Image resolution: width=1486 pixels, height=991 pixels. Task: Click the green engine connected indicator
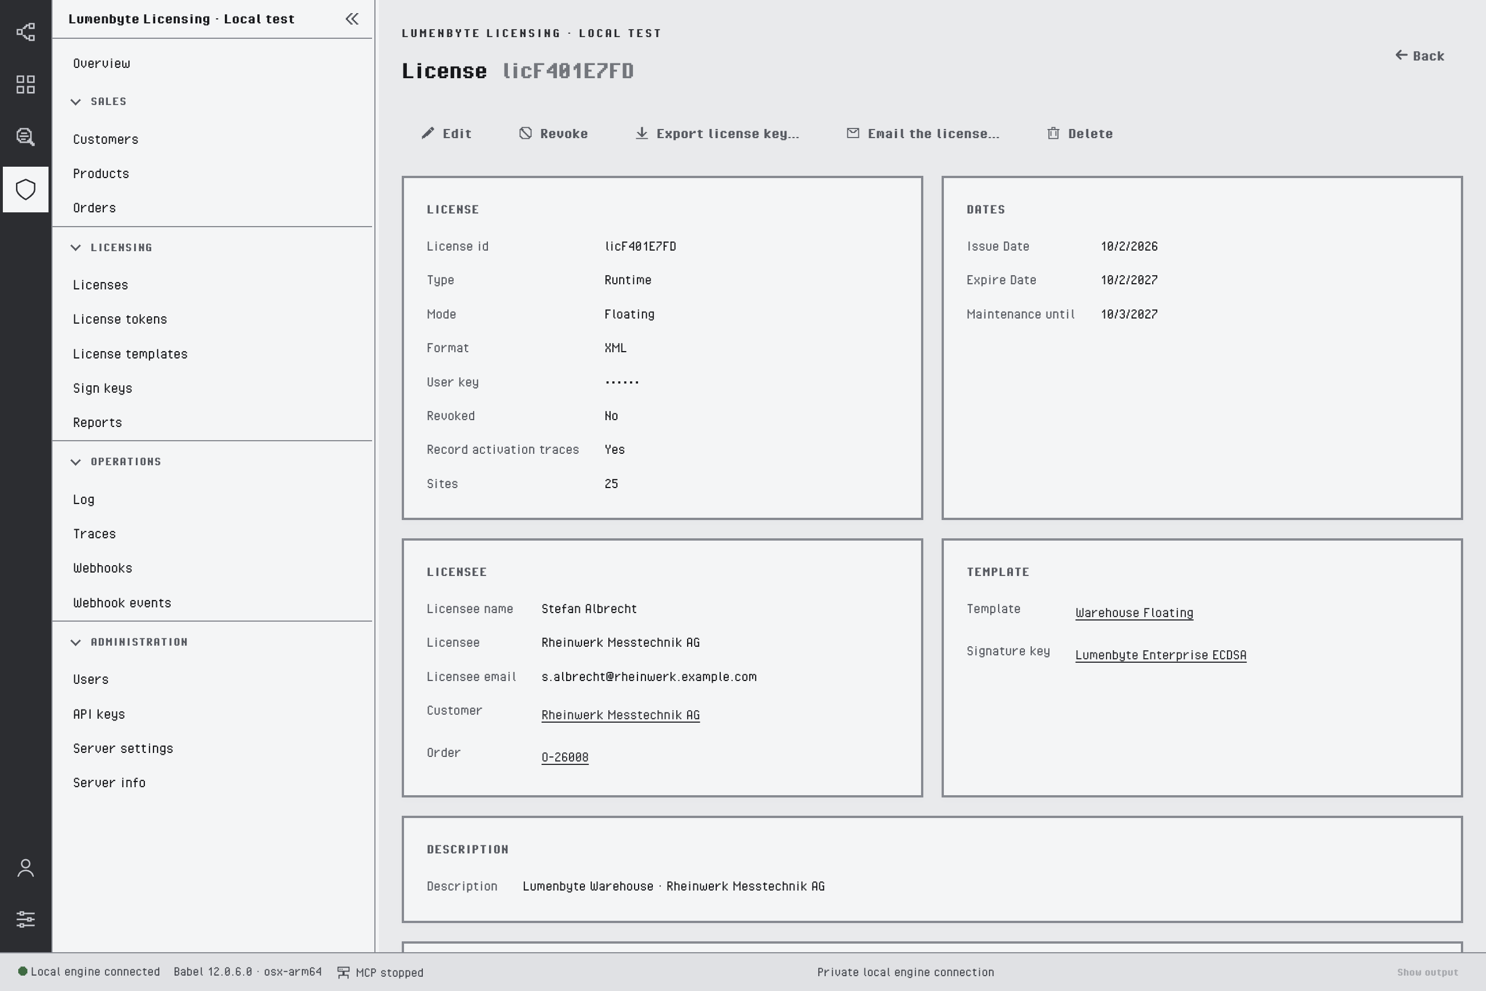23,972
